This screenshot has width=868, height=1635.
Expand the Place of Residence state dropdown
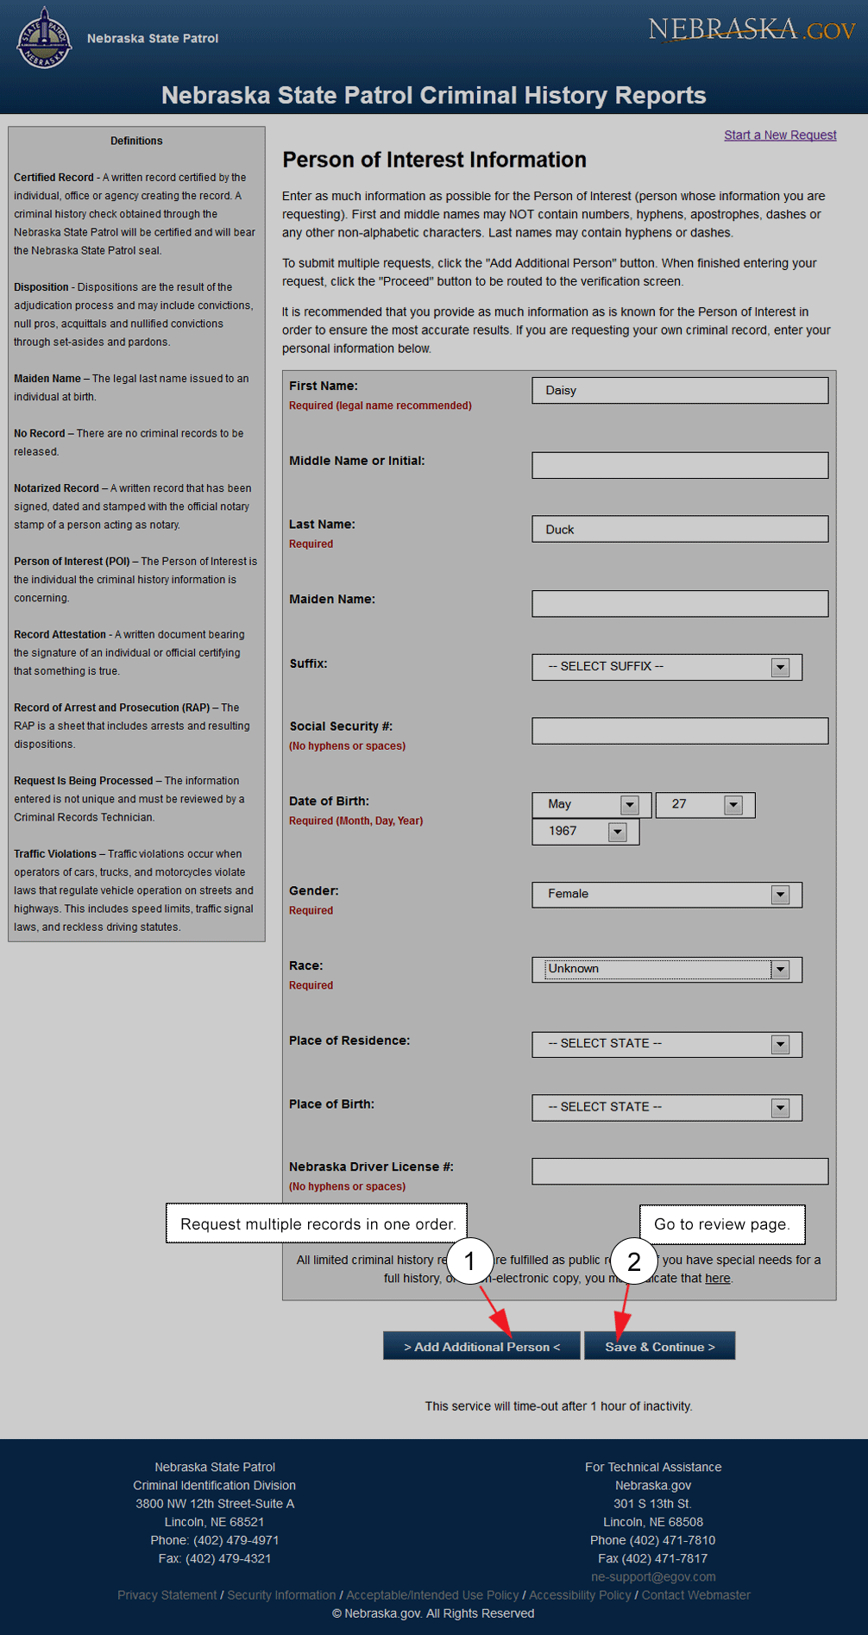(x=667, y=1044)
